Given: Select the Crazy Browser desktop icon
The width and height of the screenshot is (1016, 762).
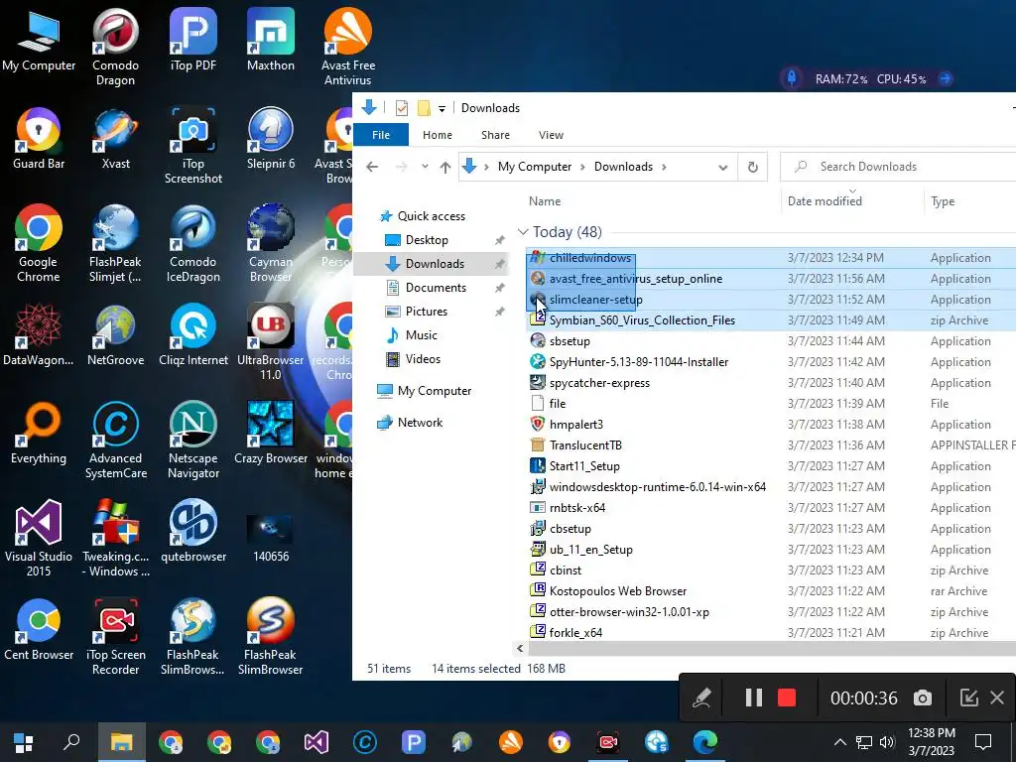Looking at the screenshot, I should 270,433.
